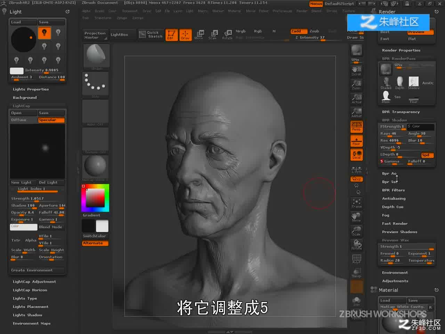Select the Move (M) tool in top shelf

coord(199,35)
